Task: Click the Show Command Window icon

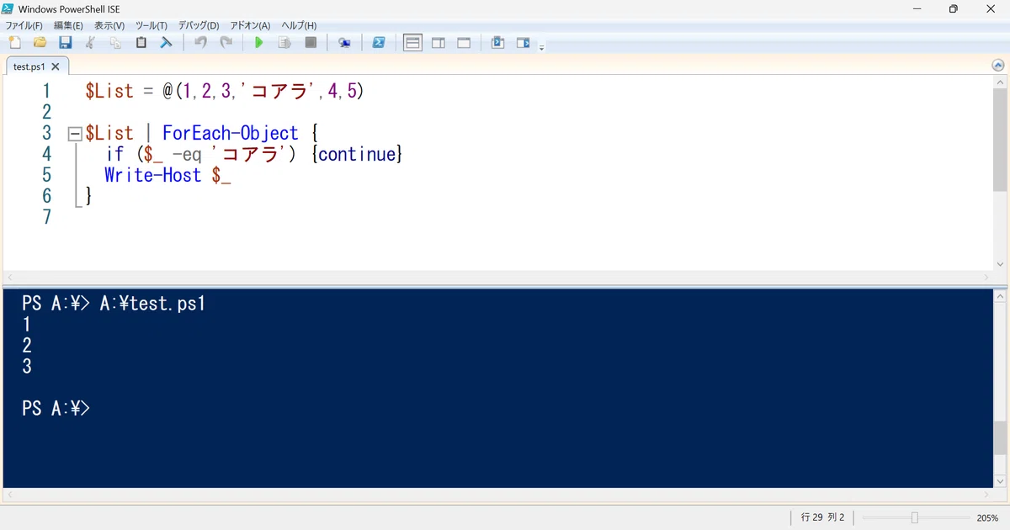Action: click(x=497, y=43)
